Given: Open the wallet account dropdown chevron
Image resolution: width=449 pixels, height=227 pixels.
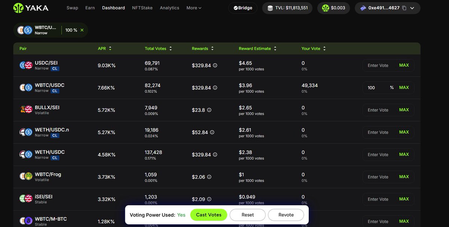Looking at the screenshot, I should click(x=412, y=8).
